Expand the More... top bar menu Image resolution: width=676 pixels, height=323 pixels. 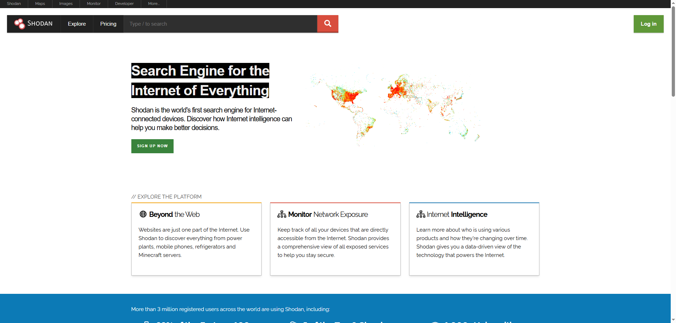click(x=154, y=4)
